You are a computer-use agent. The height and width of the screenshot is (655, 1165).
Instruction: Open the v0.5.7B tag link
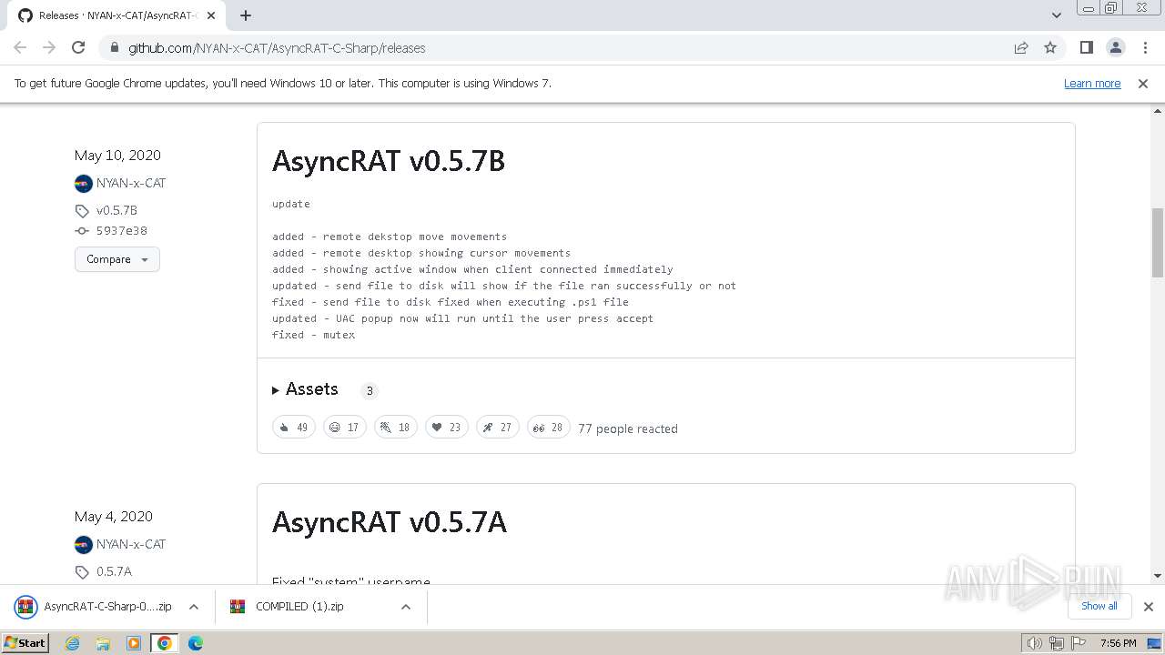coord(116,210)
